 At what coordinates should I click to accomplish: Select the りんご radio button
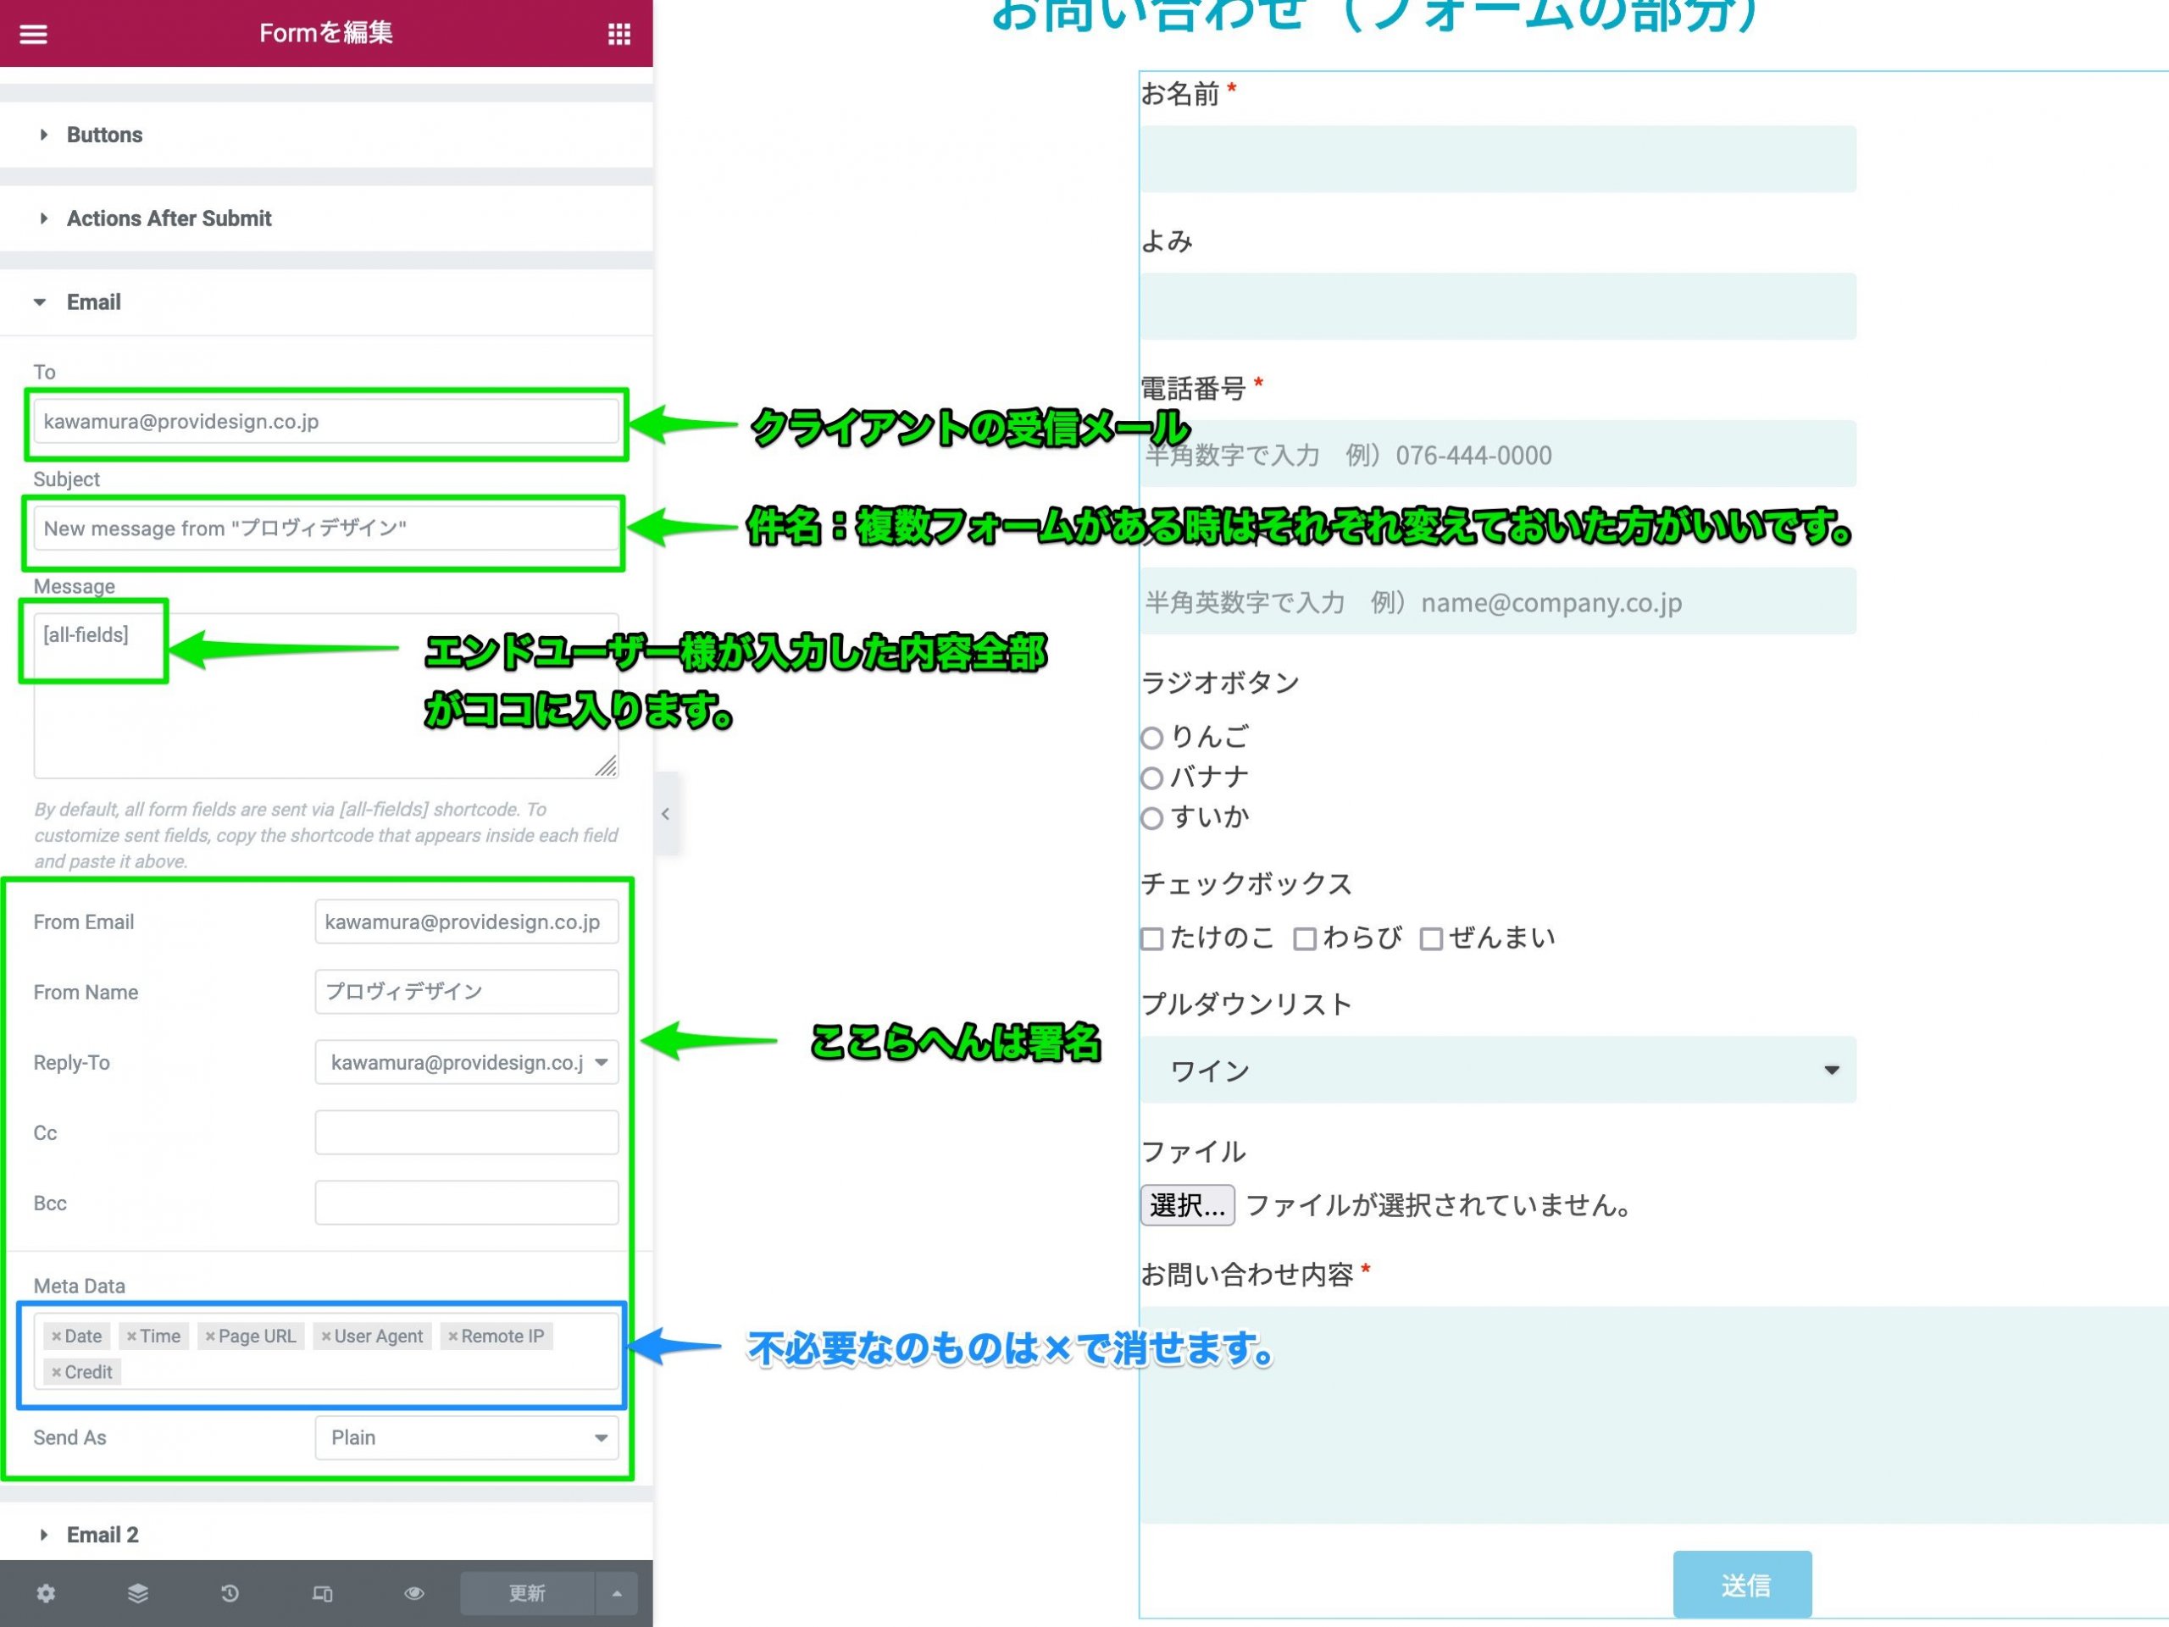pyautogui.click(x=1152, y=738)
